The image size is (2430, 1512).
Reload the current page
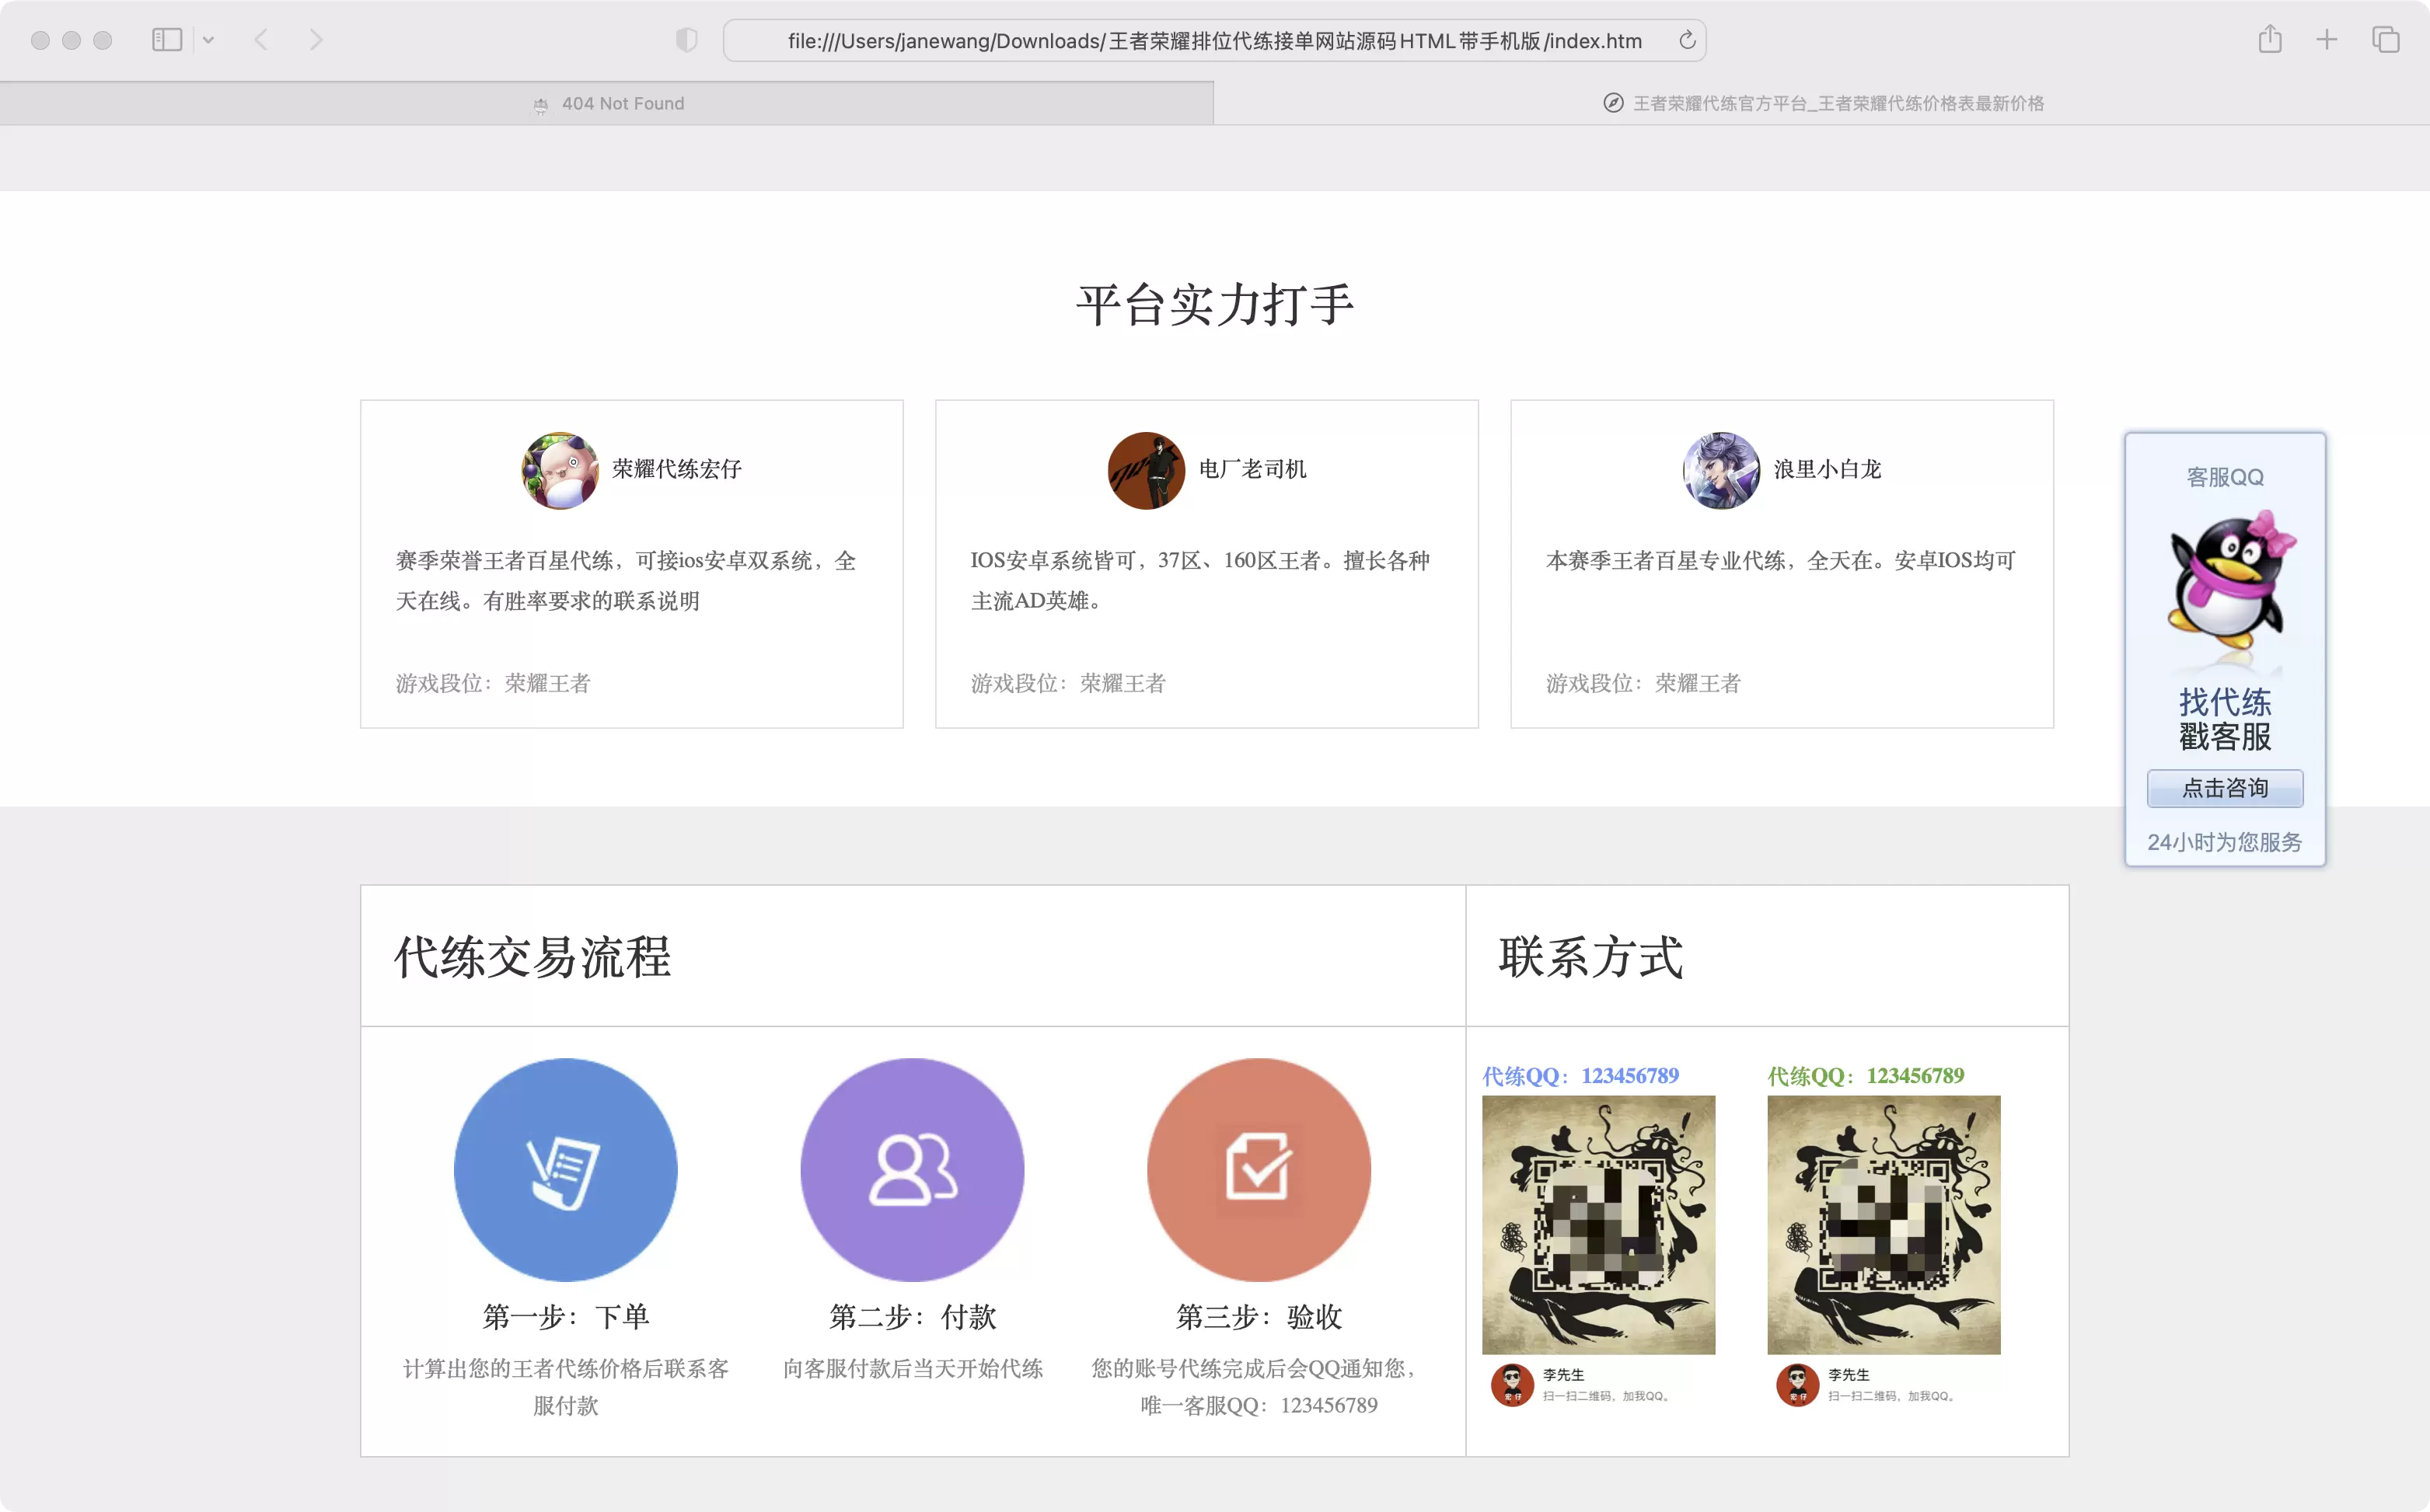(x=1687, y=40)
